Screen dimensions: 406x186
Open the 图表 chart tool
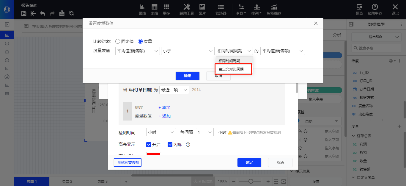click(x=143, y=9)
